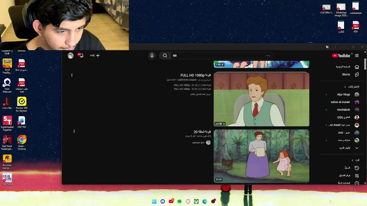Select Supermarket Together desktop icon
367x206 pixels.
point(7,124)
